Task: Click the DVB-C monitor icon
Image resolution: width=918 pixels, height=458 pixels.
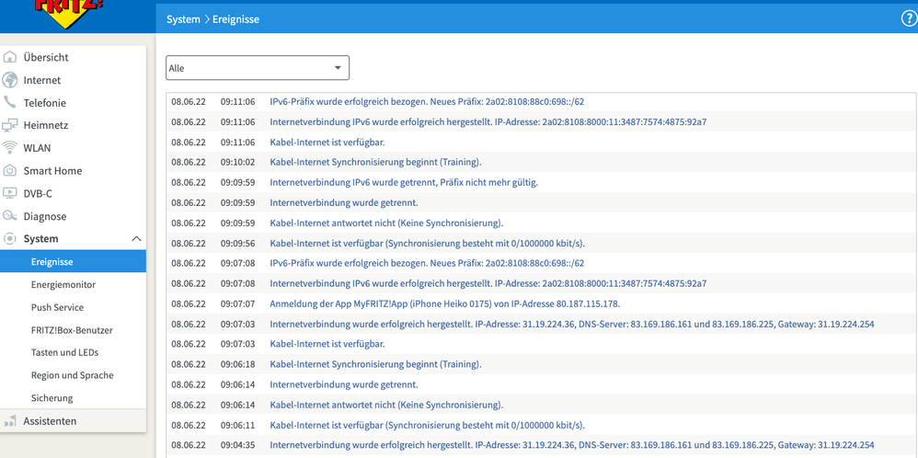Action: coord(10,193)
